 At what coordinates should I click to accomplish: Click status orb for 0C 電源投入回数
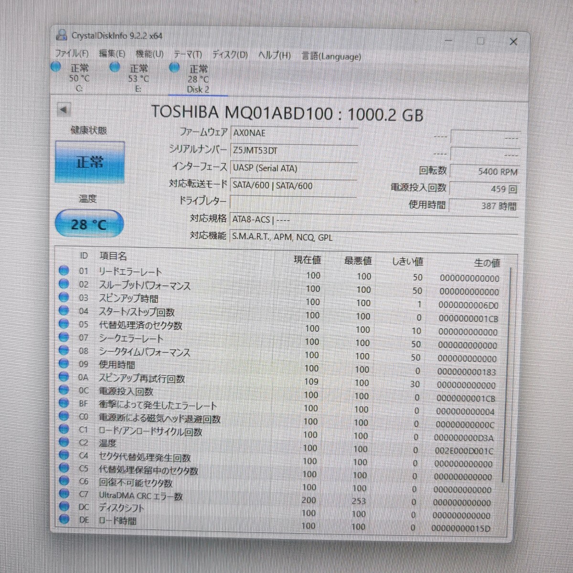64,390
